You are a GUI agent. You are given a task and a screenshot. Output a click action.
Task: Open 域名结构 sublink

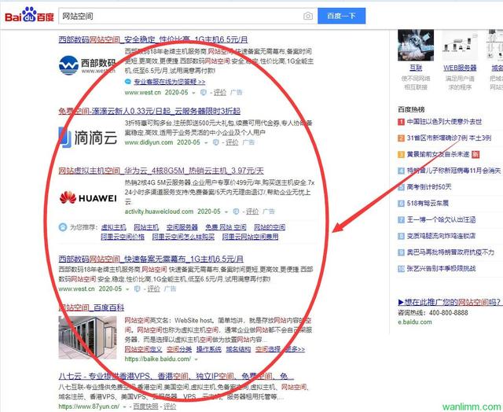pyautogui.click(x=238, y=349)
